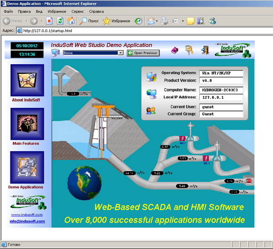Click the Back navigation arrow in IE toolbar
273x249 pixels.
point(7,21)
